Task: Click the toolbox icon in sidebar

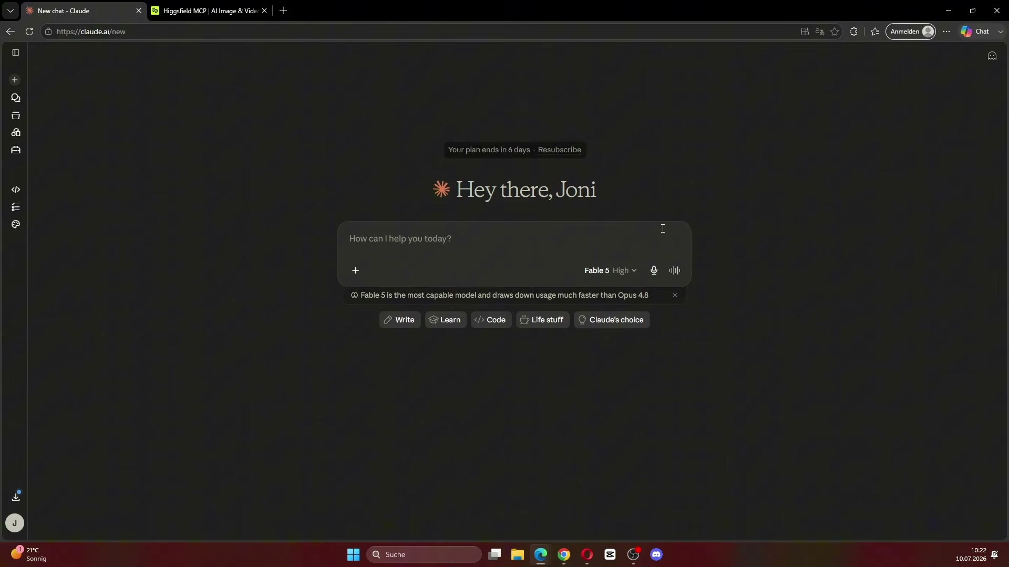Action: [16, 150]
